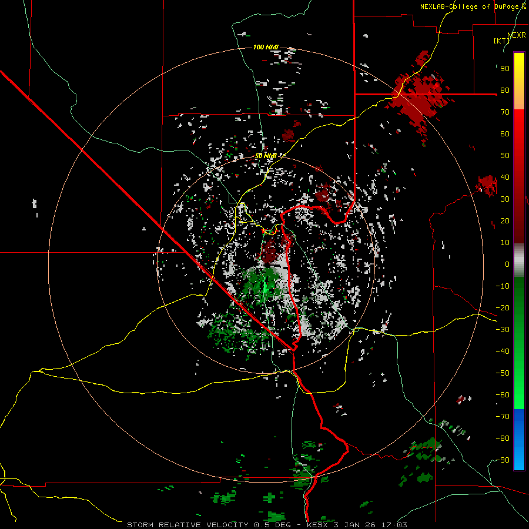Click the -30 scale value
Screen dimensions: 529x529
503,330
